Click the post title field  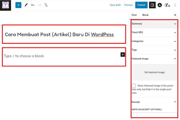[64, 34]
